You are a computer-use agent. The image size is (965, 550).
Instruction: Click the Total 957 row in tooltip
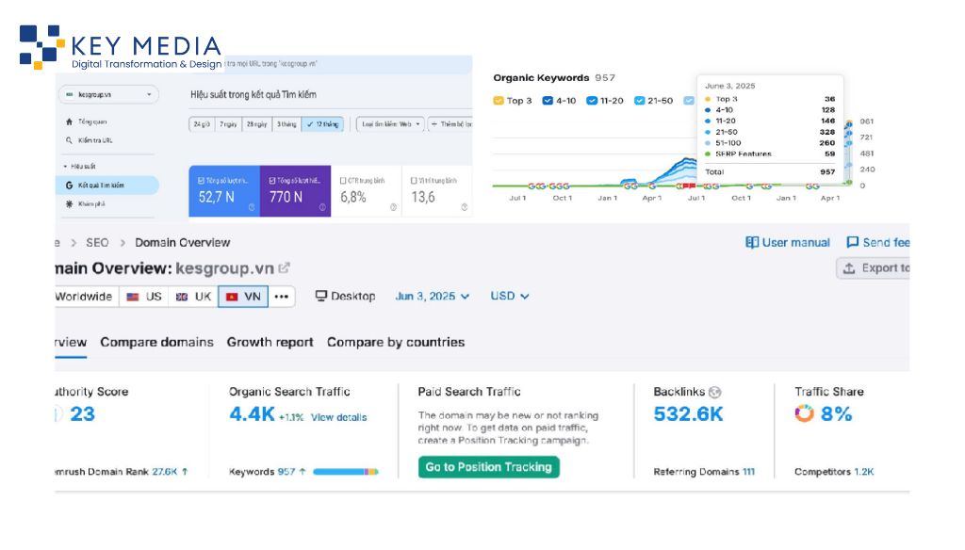coord(770,172)
